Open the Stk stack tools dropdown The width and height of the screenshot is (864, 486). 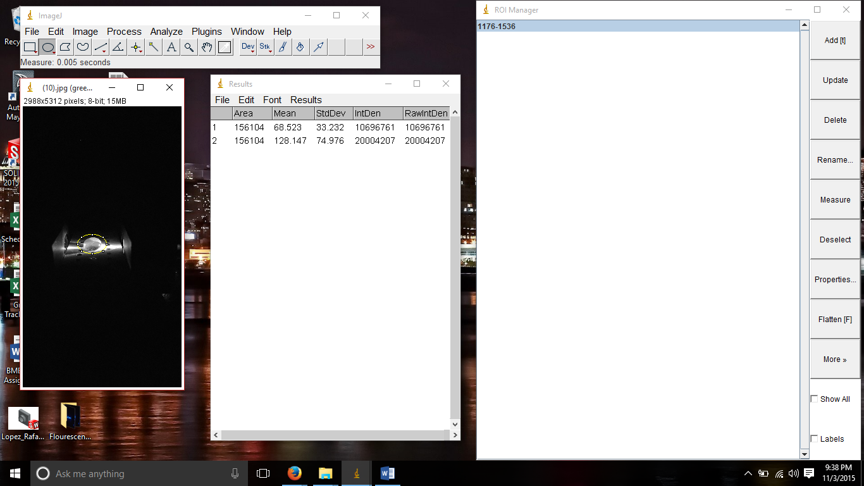tap(266, 47)
